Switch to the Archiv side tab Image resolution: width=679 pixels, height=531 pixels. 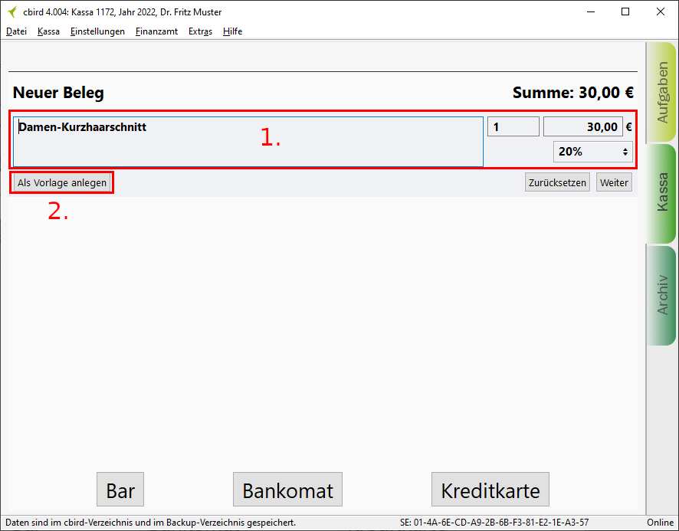661,295
